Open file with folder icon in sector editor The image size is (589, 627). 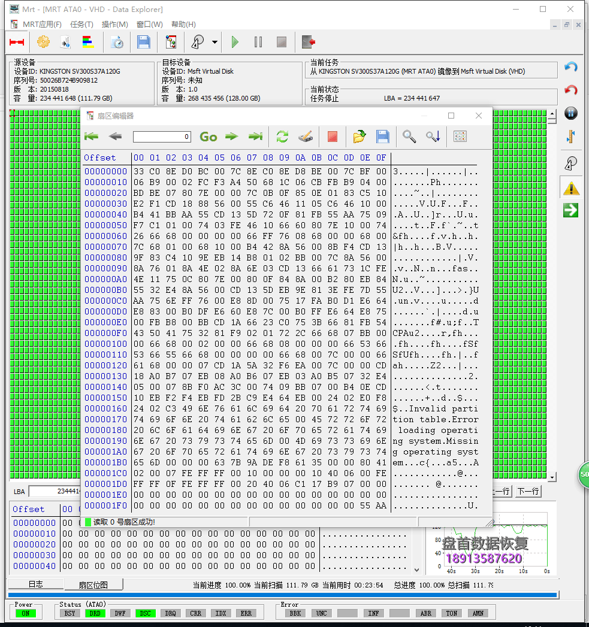pyautogui.click(x=360, y=137)
